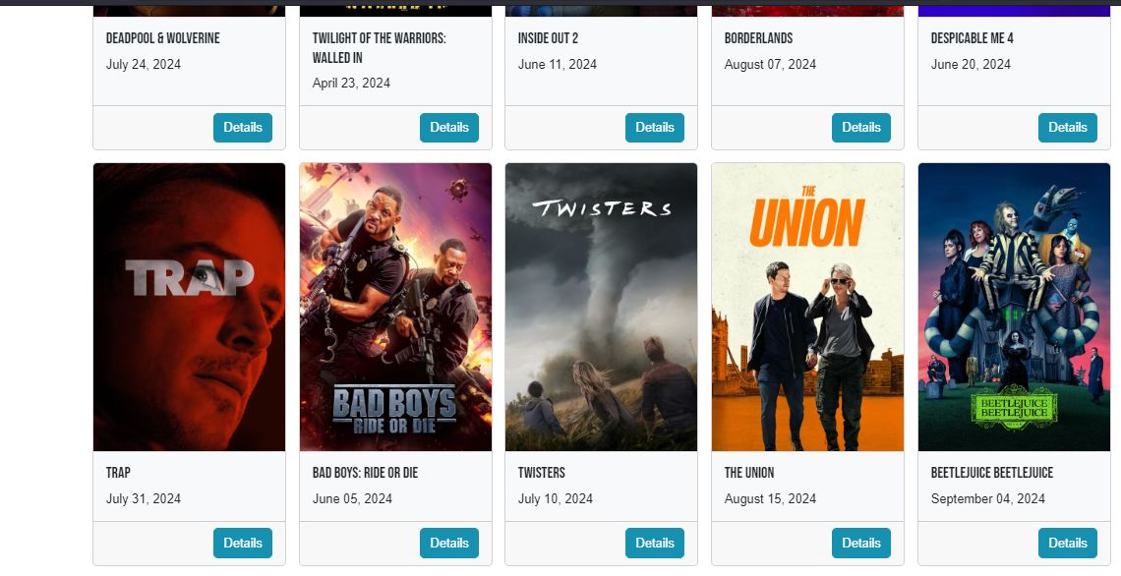Click the Despicable Me 4 title

pyautogui.click(x=972, y=38)
